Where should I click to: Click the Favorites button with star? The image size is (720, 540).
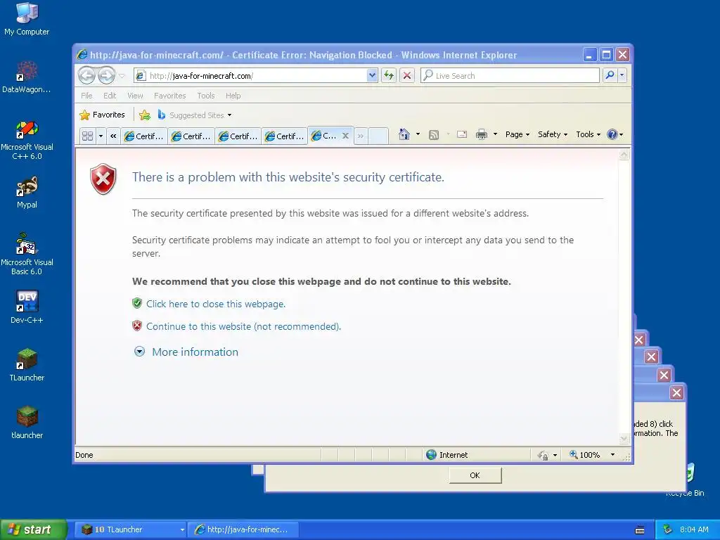point(102,115)
